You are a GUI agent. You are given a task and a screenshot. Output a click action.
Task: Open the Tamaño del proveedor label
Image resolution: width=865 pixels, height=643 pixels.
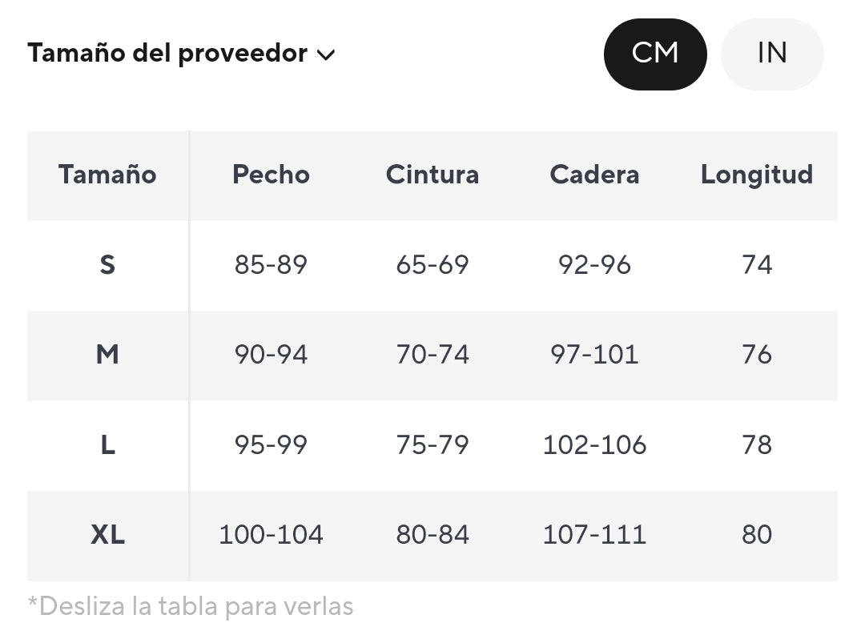167,54
